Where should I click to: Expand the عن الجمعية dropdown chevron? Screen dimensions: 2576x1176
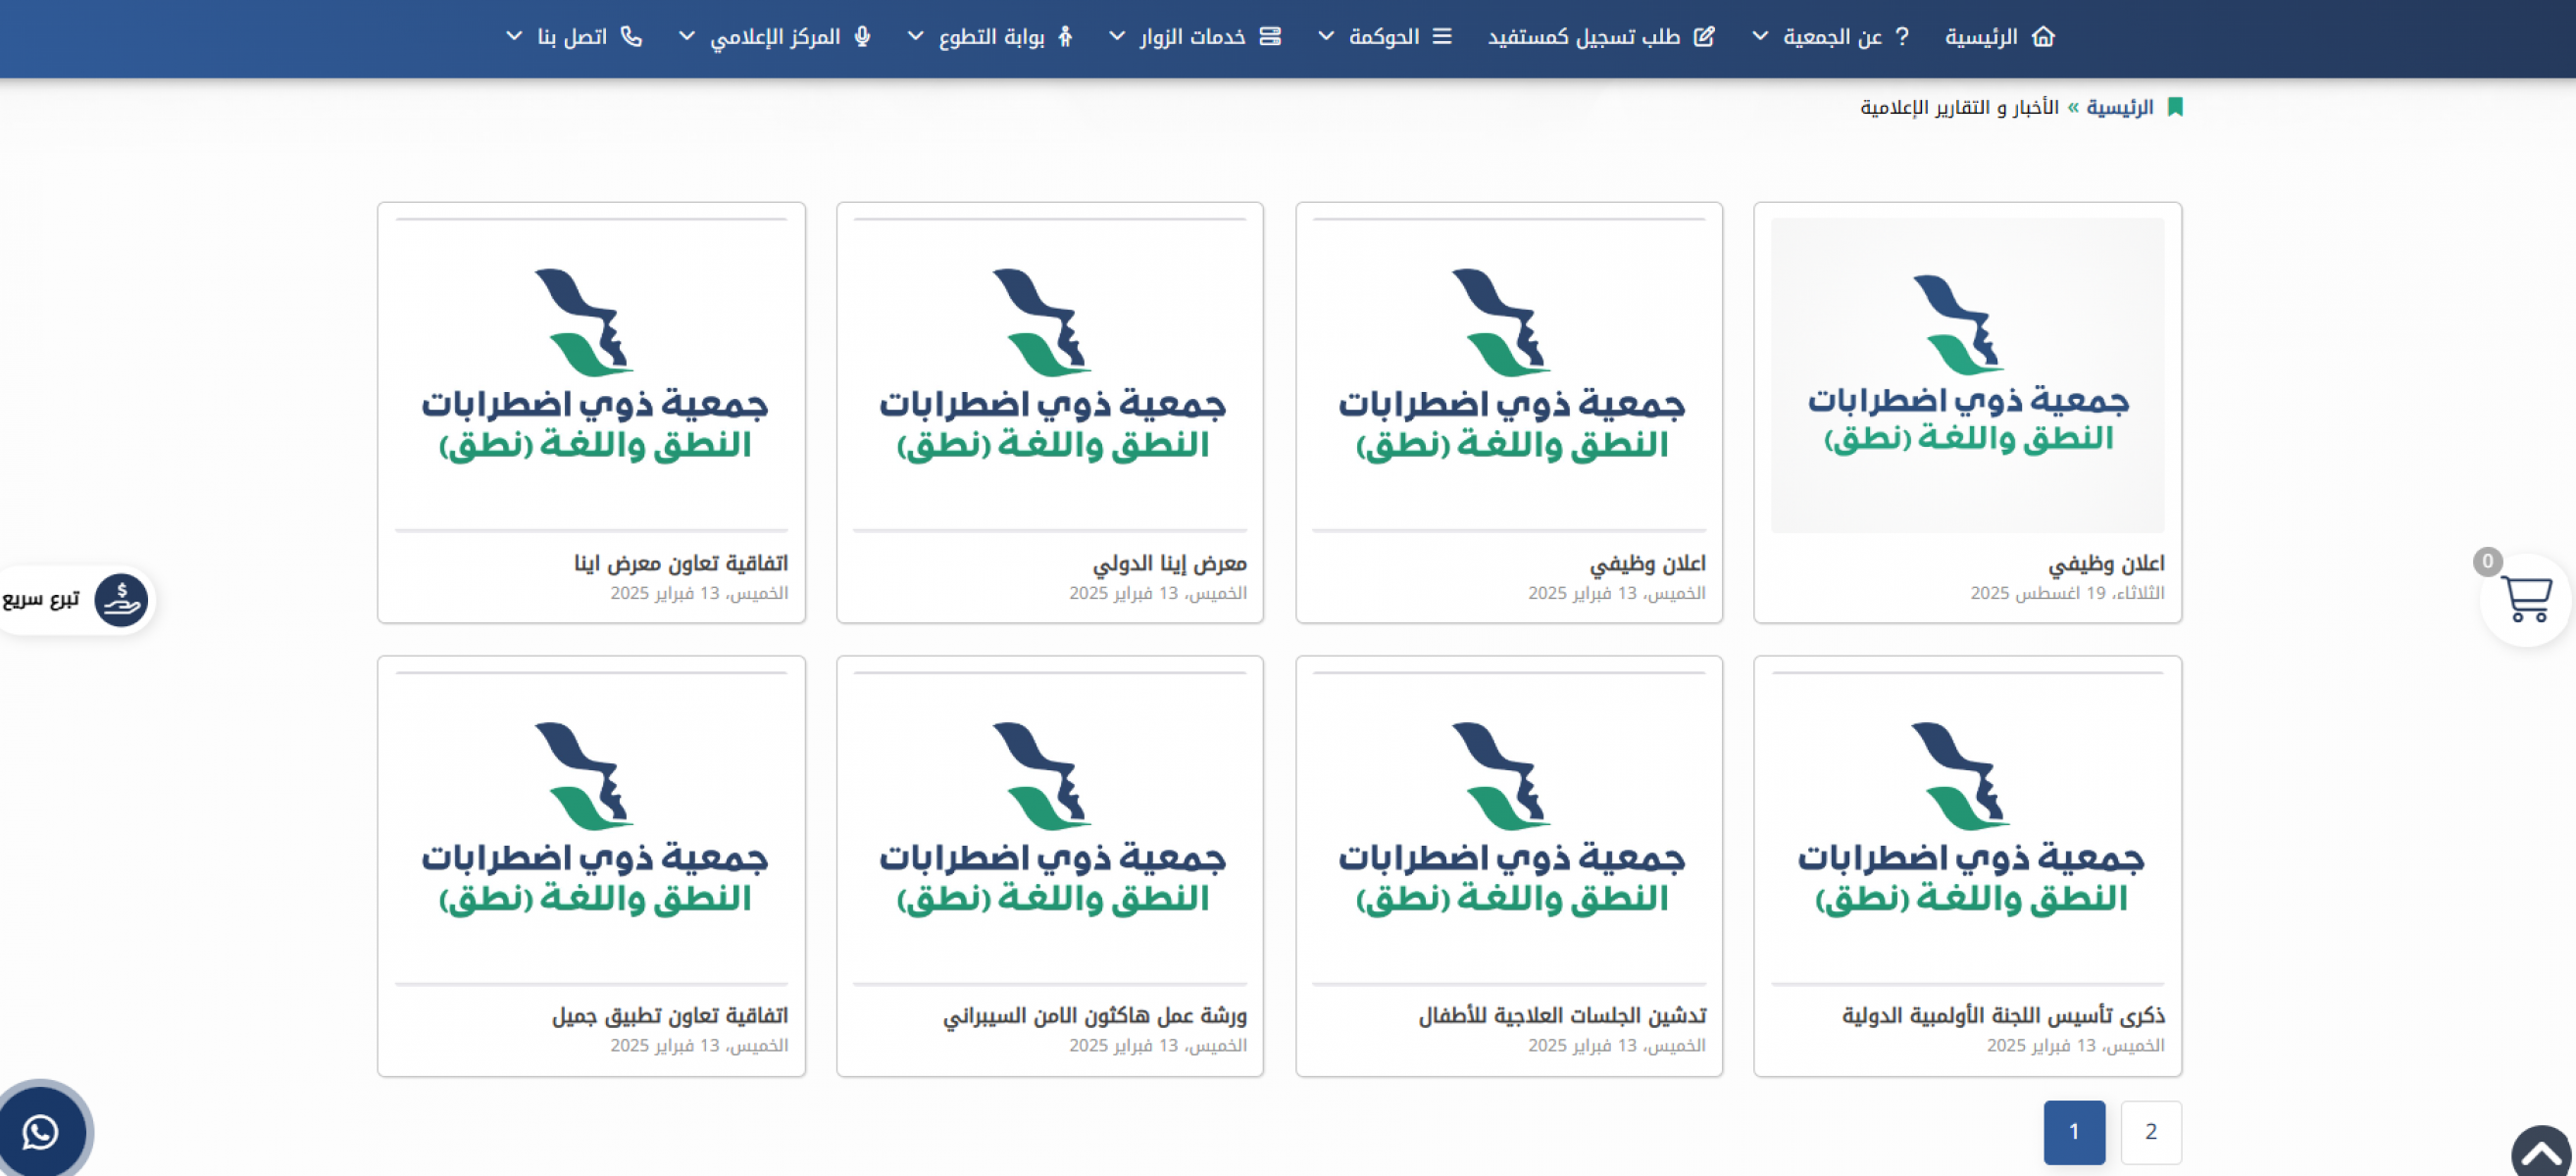(1760, 37)
